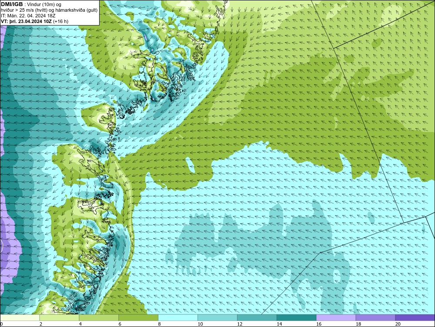Click the legend scale label 16

(319, 324)
